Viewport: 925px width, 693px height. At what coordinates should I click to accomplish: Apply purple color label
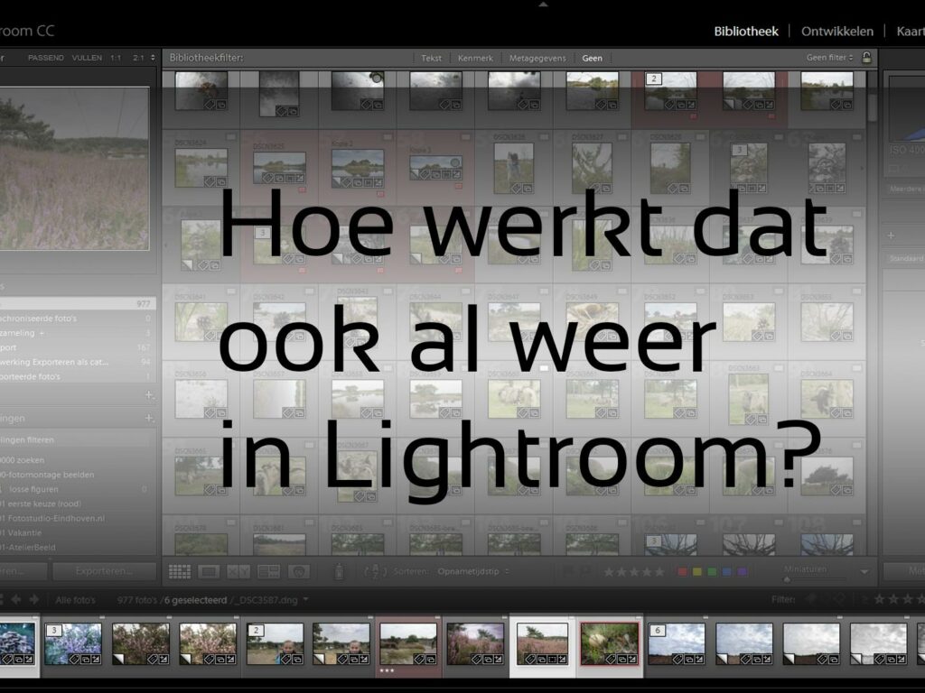pyautogui.click(x=742, y=571)
